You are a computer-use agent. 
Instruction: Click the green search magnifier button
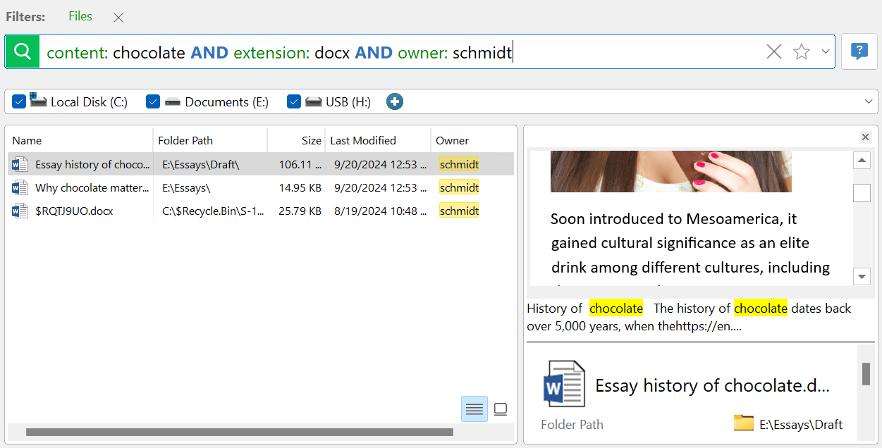(23, 51)
